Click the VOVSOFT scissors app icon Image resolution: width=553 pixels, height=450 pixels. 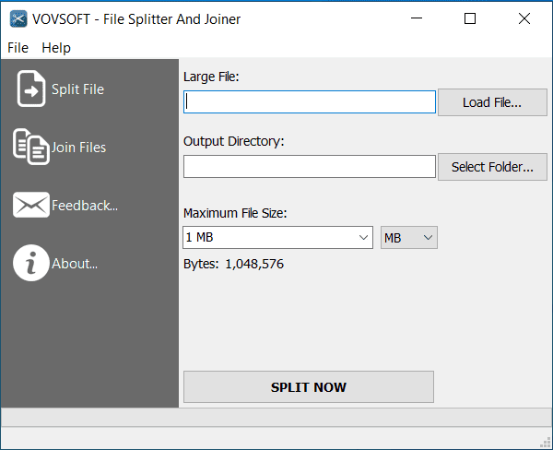point(18,19)
